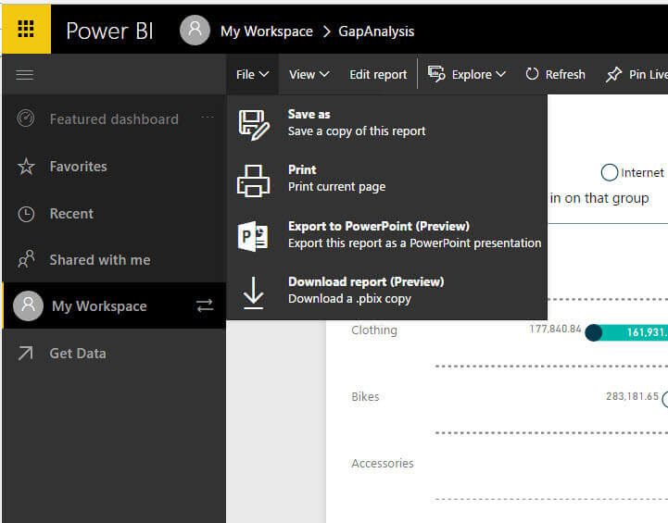Click breadcrumb chevron after My Workspace
The width and height of the screenshot is (668, 523).
tap(326, 31)
